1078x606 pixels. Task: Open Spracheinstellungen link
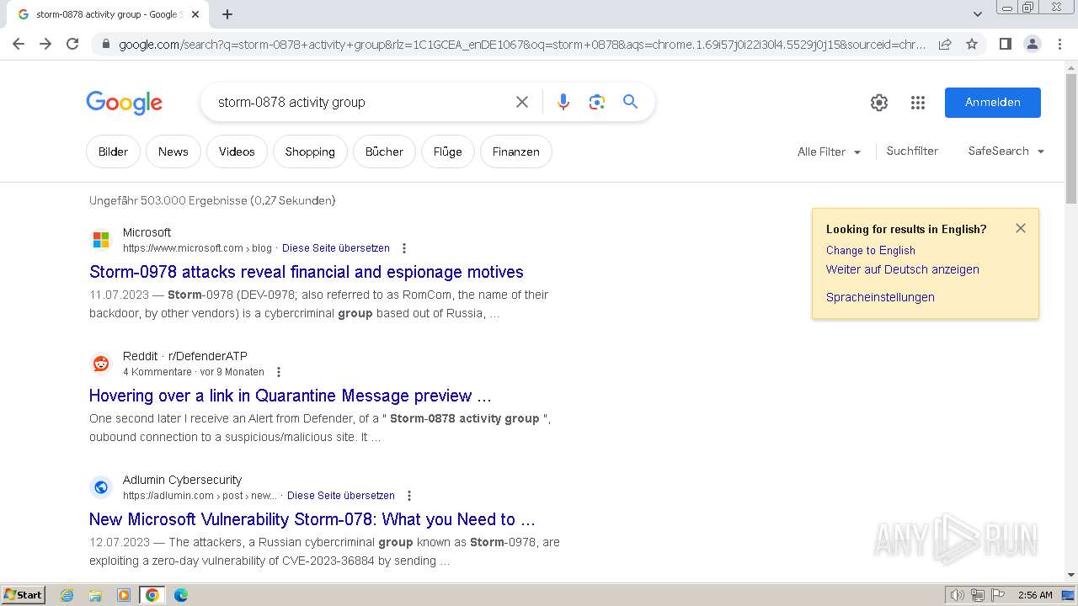880,297
